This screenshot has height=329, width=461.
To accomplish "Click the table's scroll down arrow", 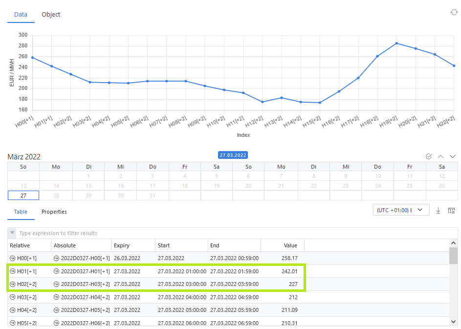I will [453, 321].
